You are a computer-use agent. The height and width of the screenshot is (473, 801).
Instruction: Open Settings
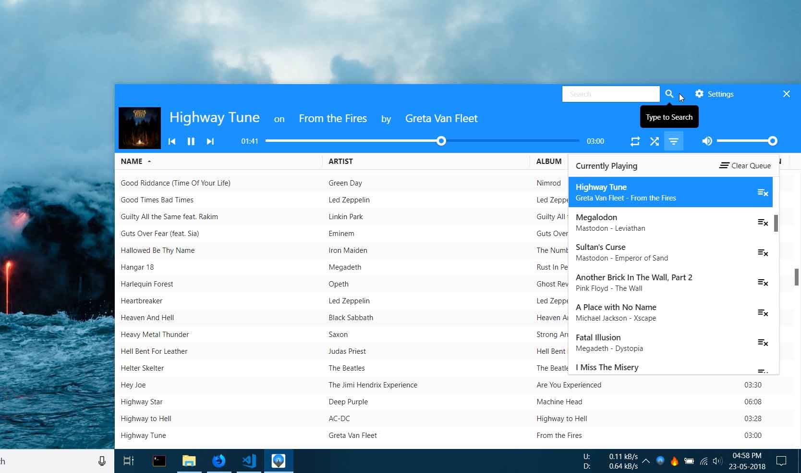click(x=715, y=94)
